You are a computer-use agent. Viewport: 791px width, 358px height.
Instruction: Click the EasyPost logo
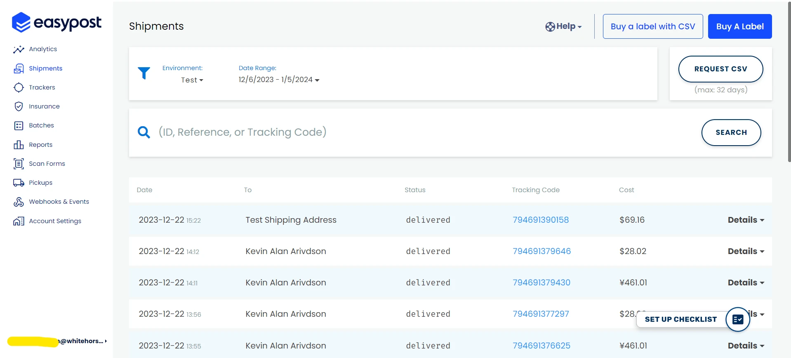(x=56, y=22)
